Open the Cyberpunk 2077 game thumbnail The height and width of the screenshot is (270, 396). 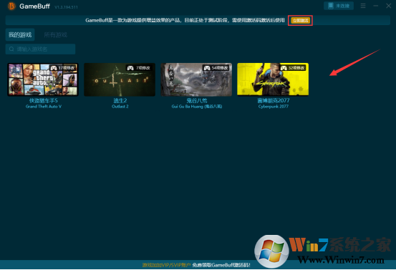coord(273,79)
